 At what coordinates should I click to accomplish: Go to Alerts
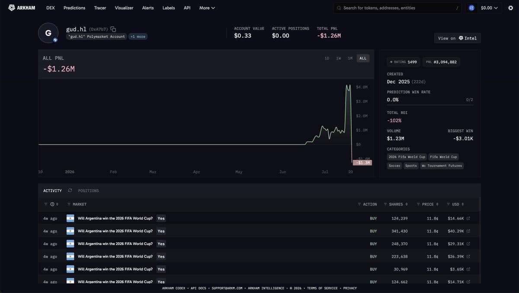click(148, 8)
